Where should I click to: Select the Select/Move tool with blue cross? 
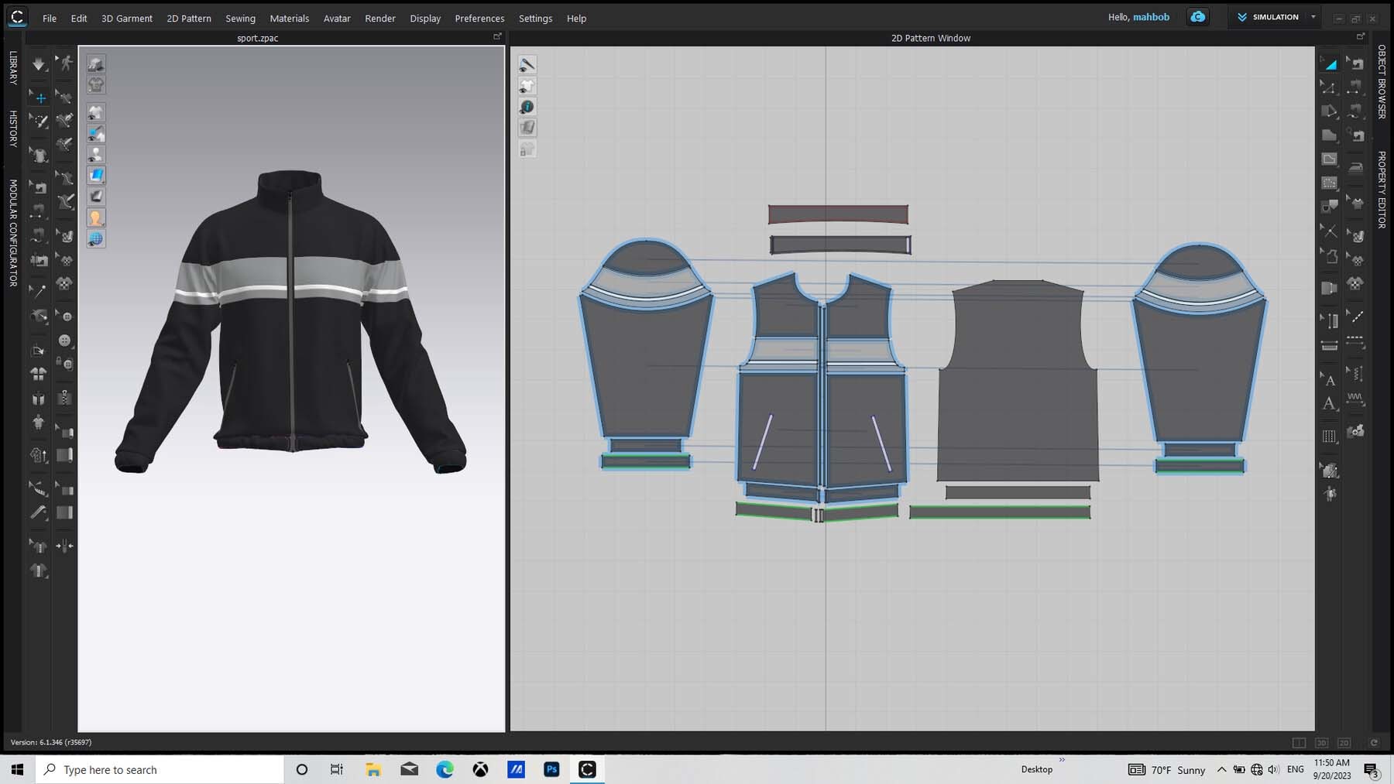point(40,98)
